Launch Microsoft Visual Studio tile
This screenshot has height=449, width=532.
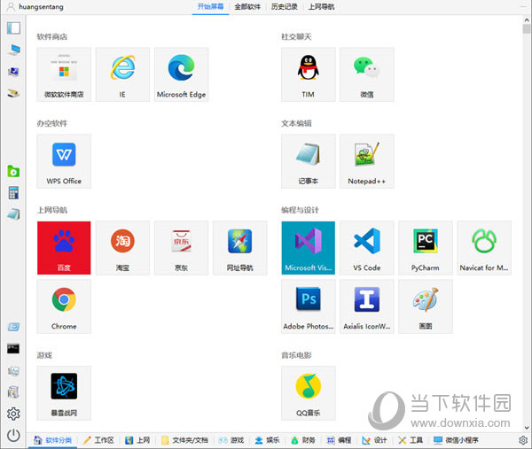coord(308,248)
